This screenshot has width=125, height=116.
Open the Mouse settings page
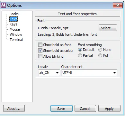tap(15, 29)
